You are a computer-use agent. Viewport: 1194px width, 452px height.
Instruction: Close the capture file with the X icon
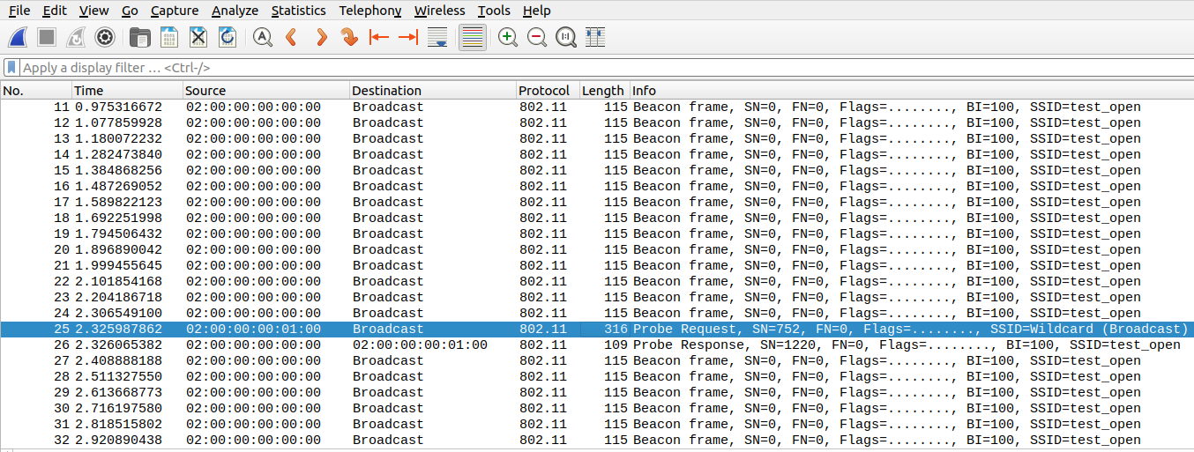tap(198, 37)
